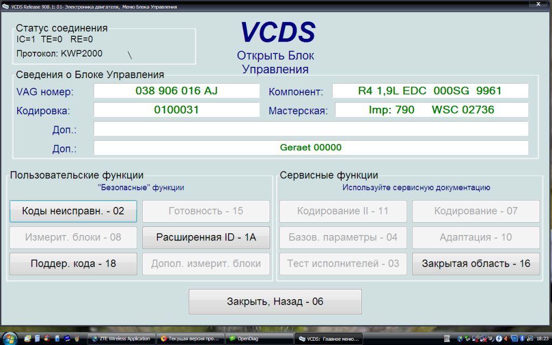This screenshot has height=345, width=552.
Task: Click the VCDS icon in title bar
Action: tap(5, 6)
